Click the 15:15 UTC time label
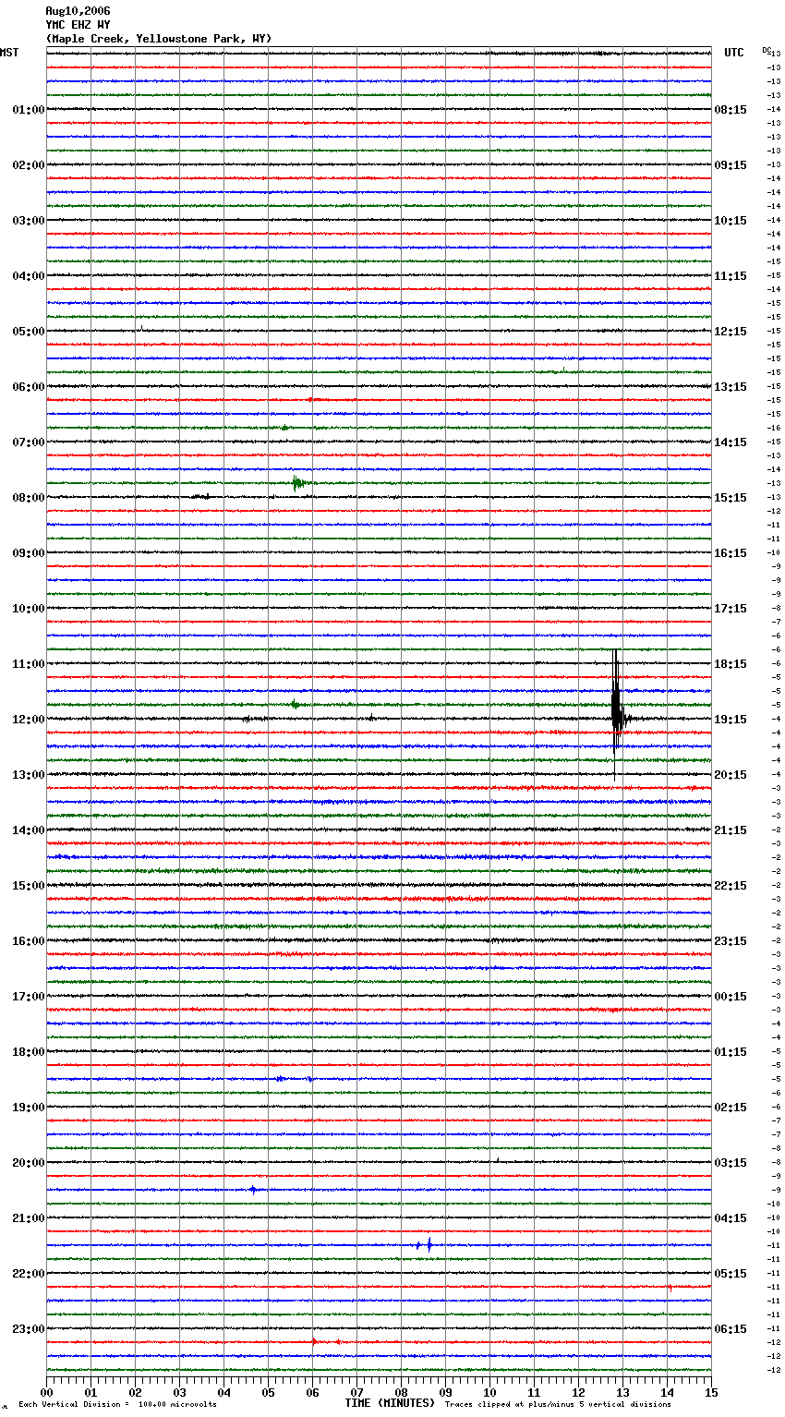Image resolution: width=785 pixels, height=1417 pixels. tap(731, 498)
